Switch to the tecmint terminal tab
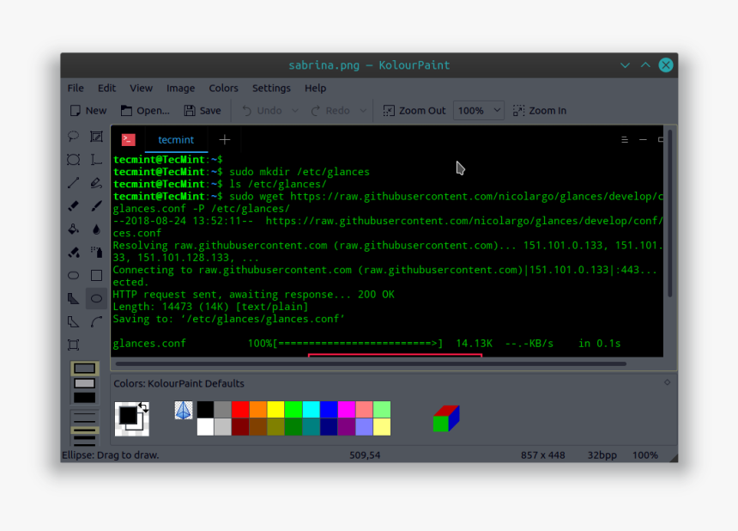 (x=175, y=140)
